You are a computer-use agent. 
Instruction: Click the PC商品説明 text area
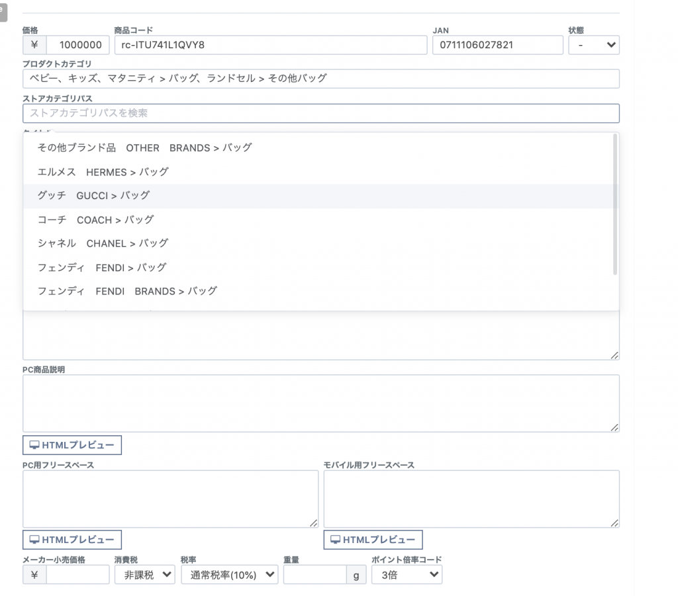click(321, 404)
